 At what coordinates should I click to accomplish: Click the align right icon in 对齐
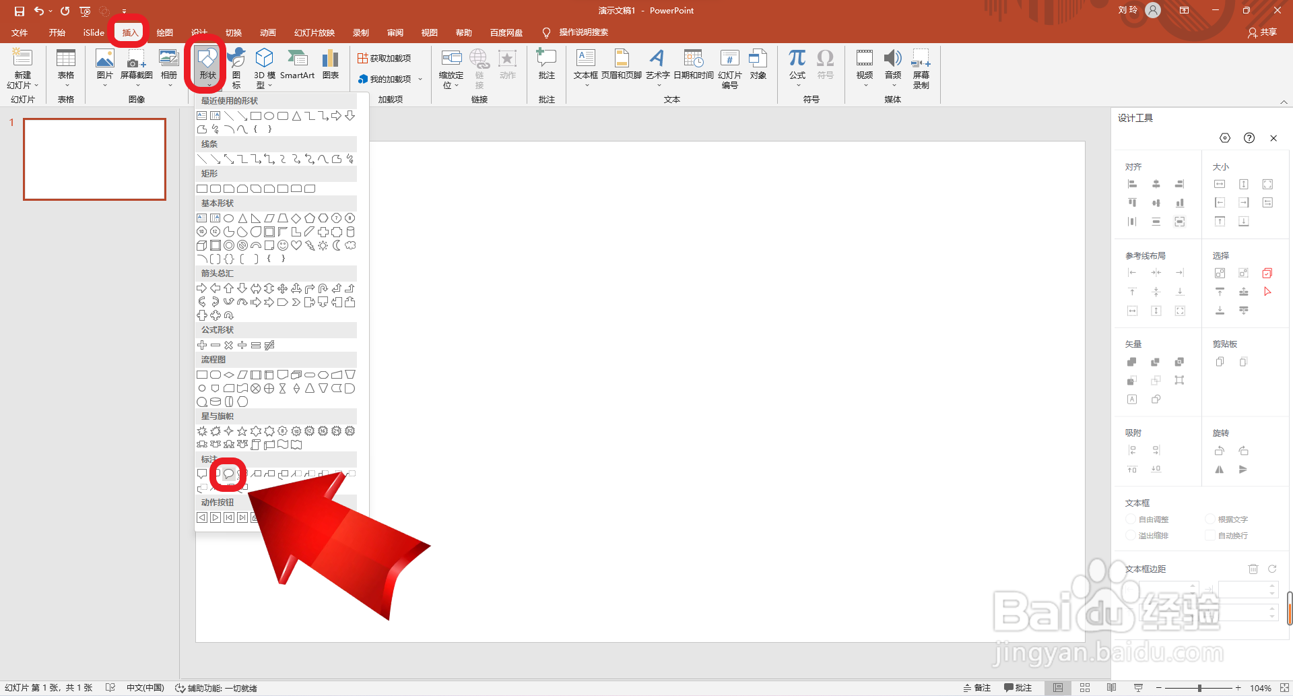tap(1179, 184)
